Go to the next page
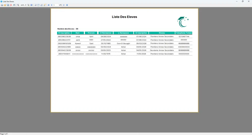The height and width of the screenshot is (135, 252). click(64, 5)
